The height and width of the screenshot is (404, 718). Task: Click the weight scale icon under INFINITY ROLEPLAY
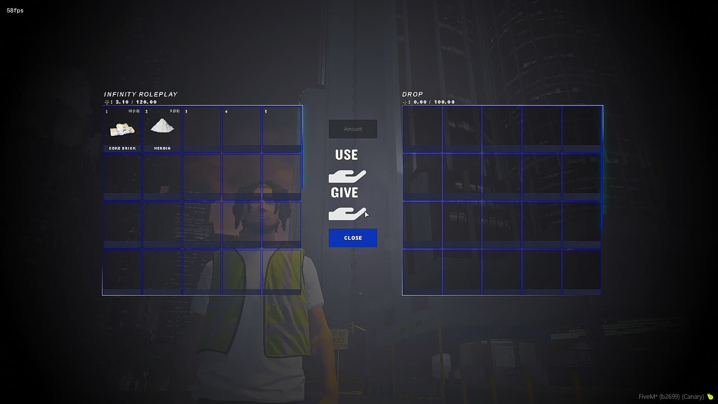pyautogui.click(x=107, y=102)
